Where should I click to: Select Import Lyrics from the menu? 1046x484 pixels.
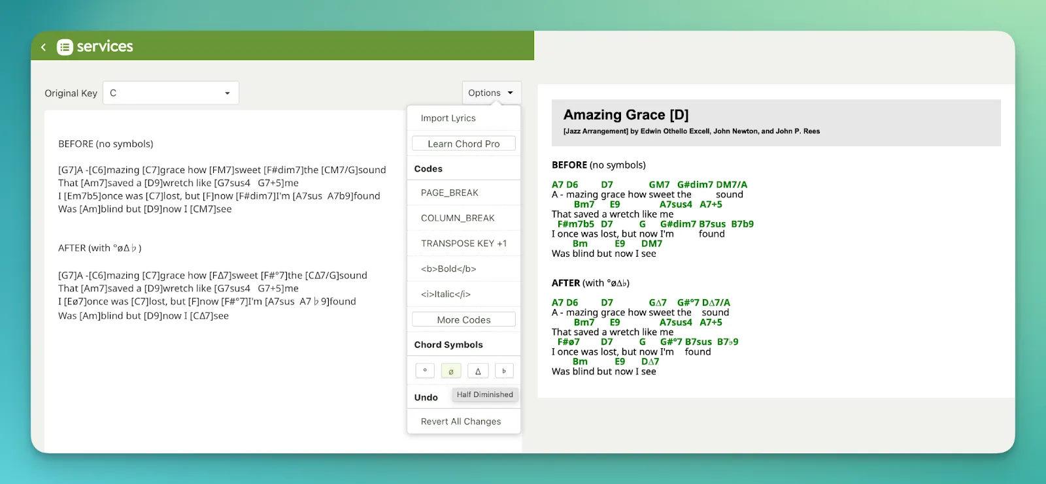[x=448, y=118]
